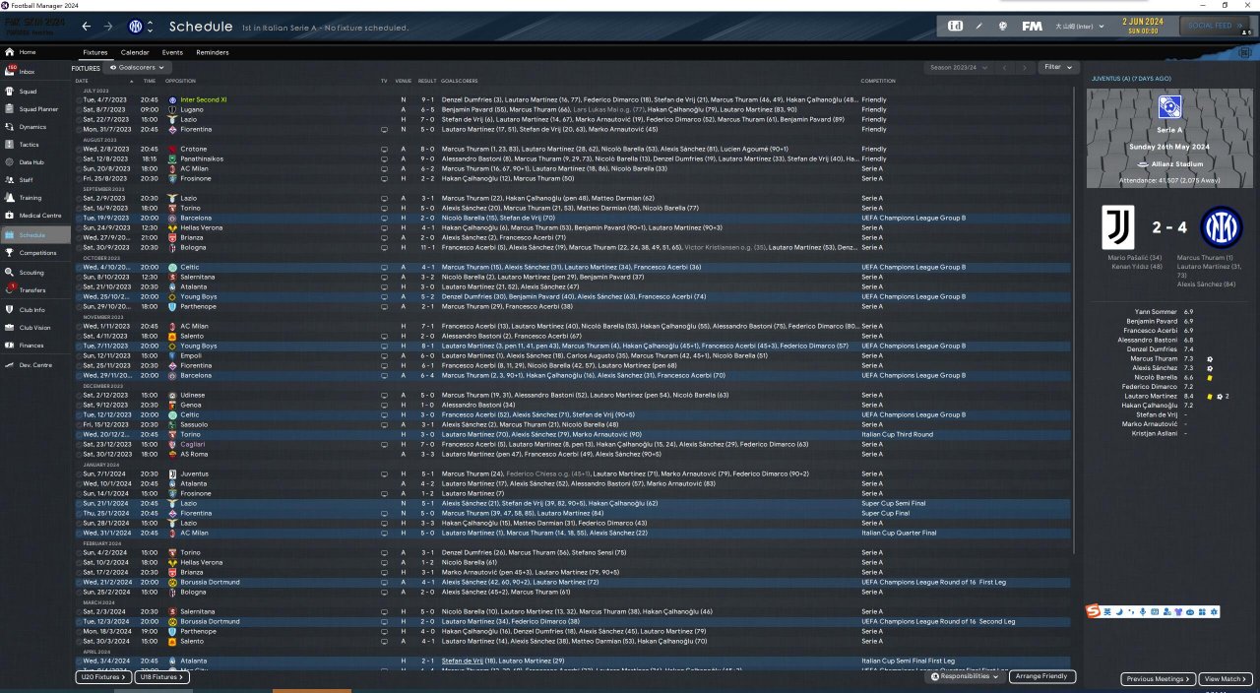Click View Match button
Screen dimensions: 1260x693
point(1226,679)
